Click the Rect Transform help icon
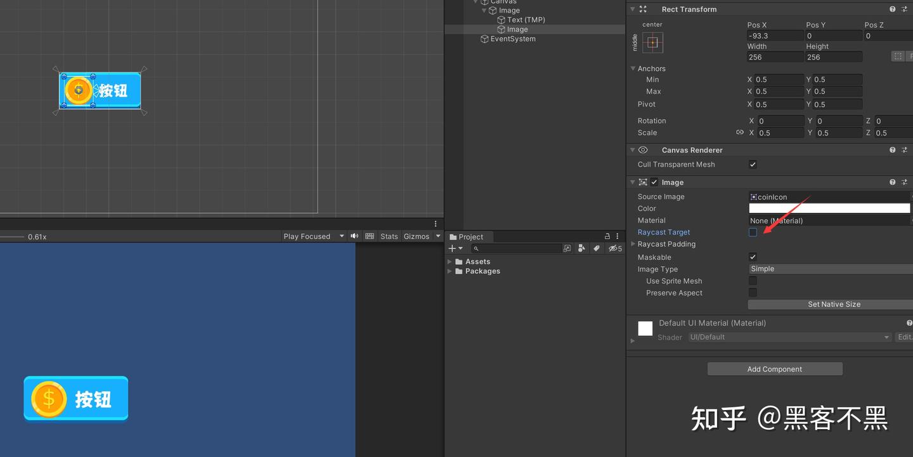 click(892, 9)
